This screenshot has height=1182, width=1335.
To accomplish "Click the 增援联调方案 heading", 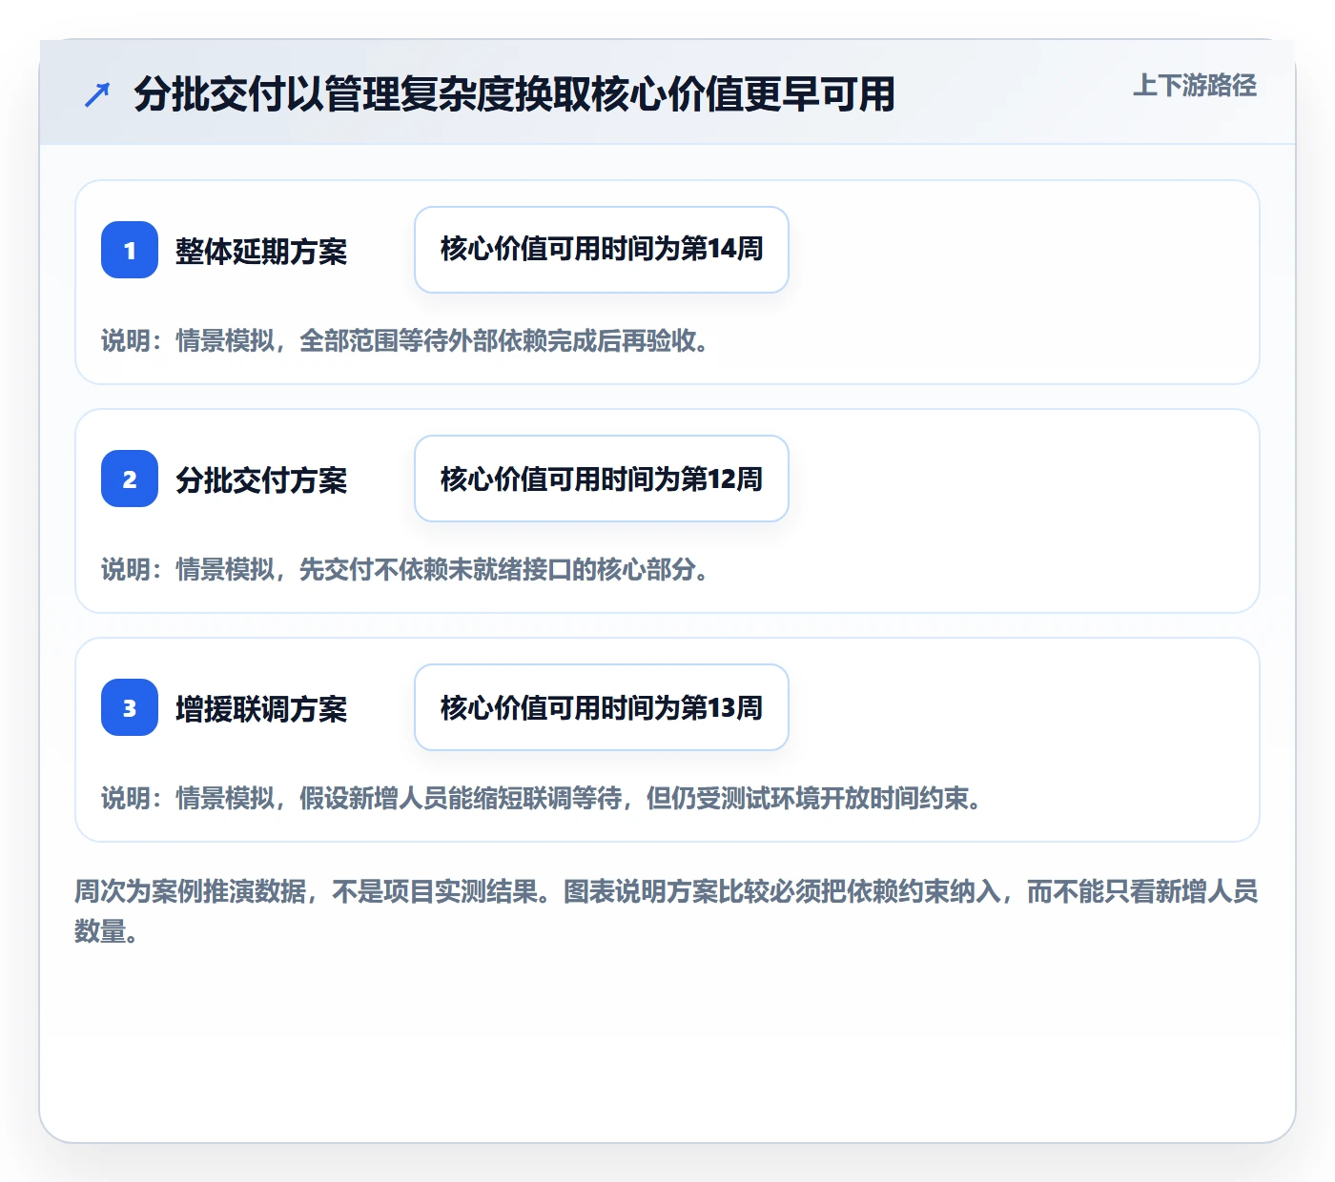I will coord(261,708).
